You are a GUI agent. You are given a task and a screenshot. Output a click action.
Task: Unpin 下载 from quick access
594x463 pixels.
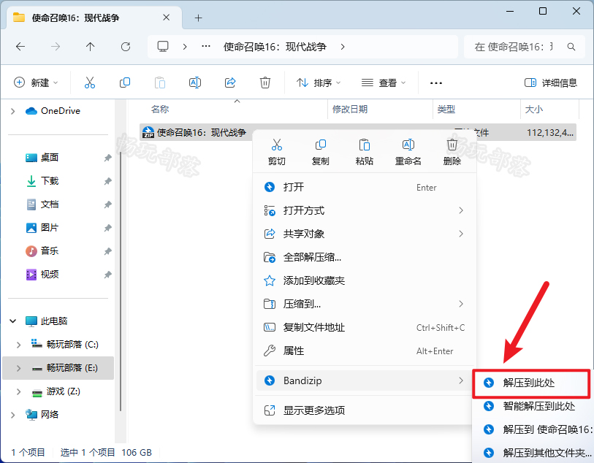pyautogui.click(x=108, y=181)
